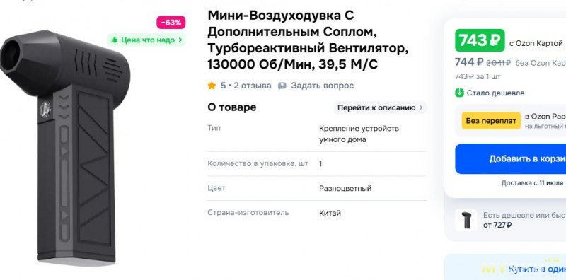The height and width of the screenshot is (280, 566).
Task: Click the thumbs-up icon on price badge
Action: (115, 40)
